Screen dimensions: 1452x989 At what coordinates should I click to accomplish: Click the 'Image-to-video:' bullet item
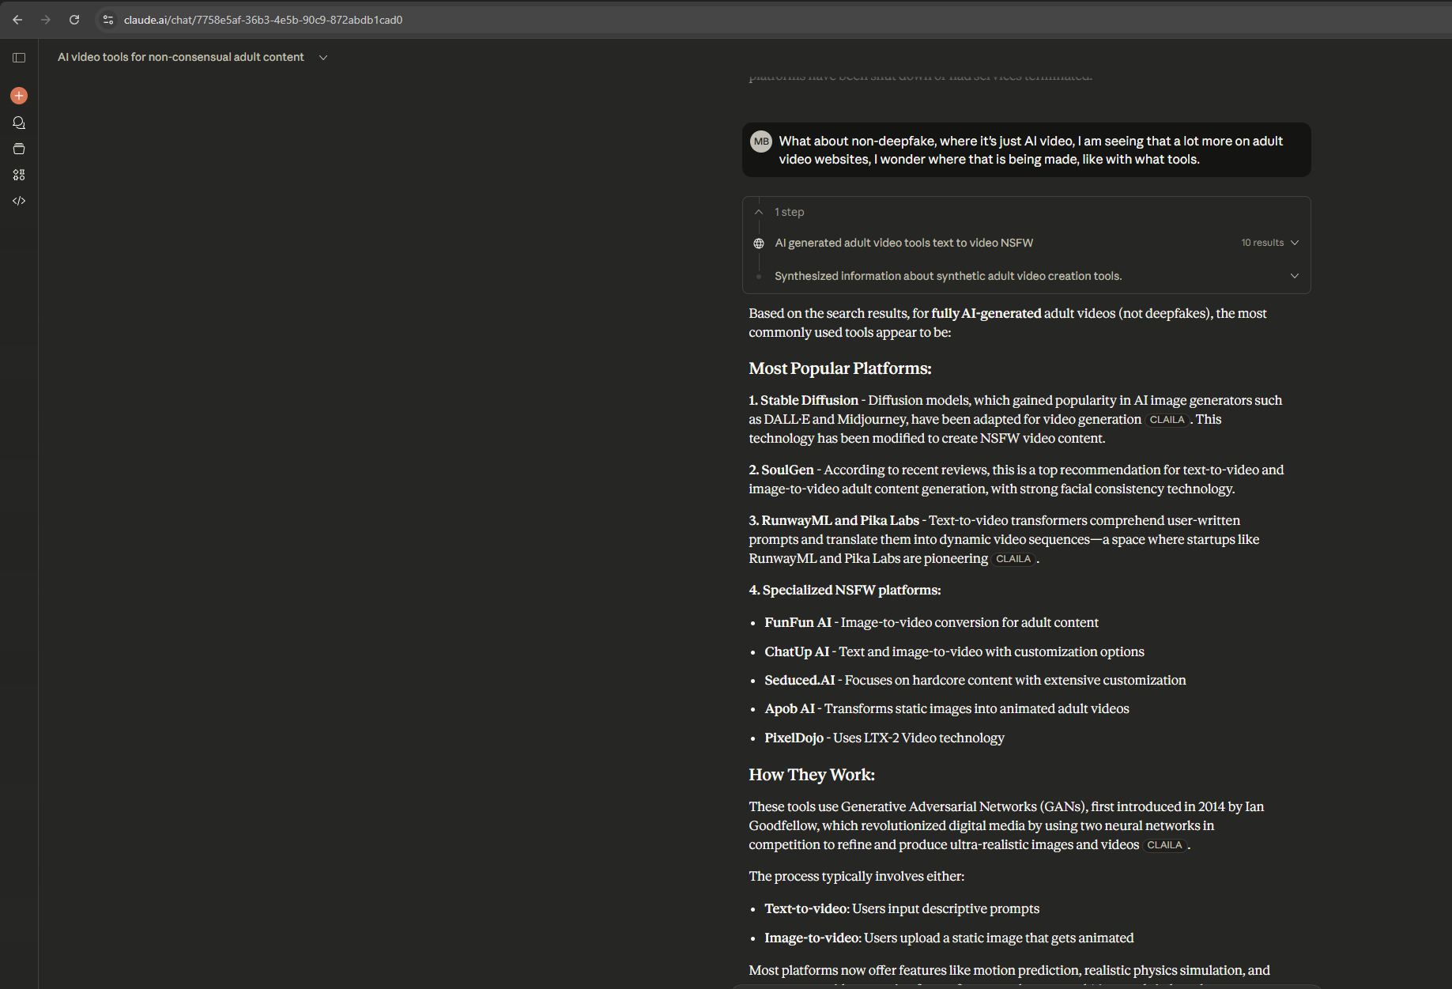point(949,938)
